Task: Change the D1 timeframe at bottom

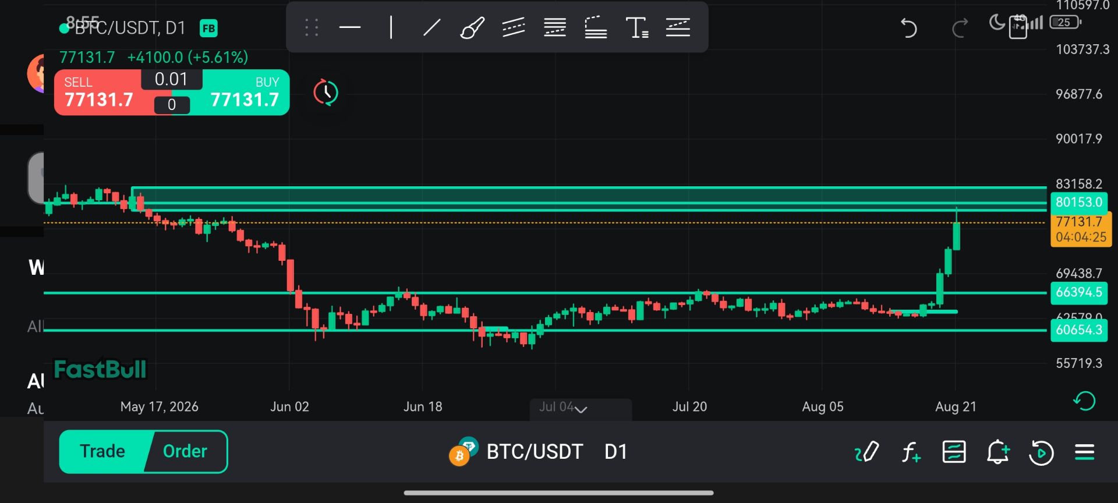Action: (615, 452)
